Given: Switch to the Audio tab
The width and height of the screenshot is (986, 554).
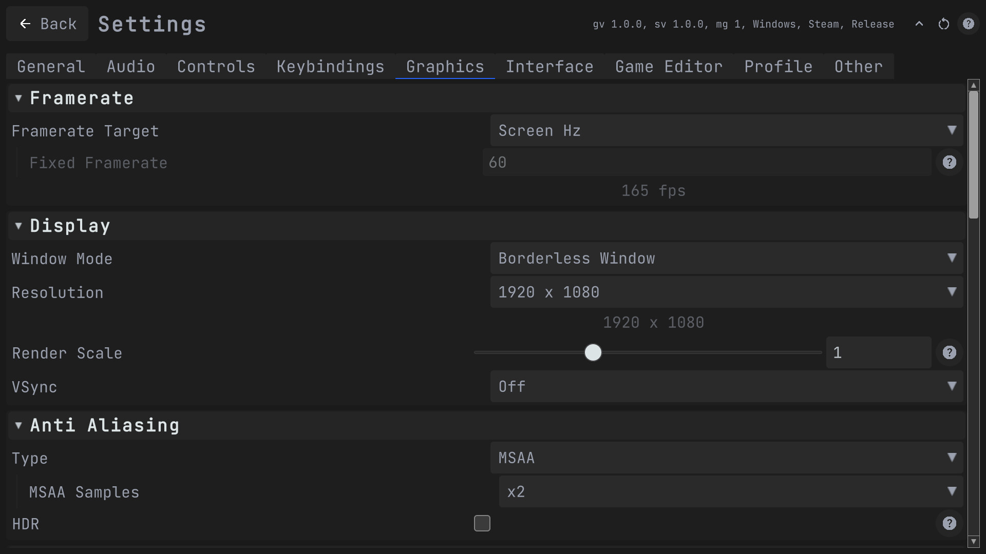Looking at the screenshot, I should (131, 66).
